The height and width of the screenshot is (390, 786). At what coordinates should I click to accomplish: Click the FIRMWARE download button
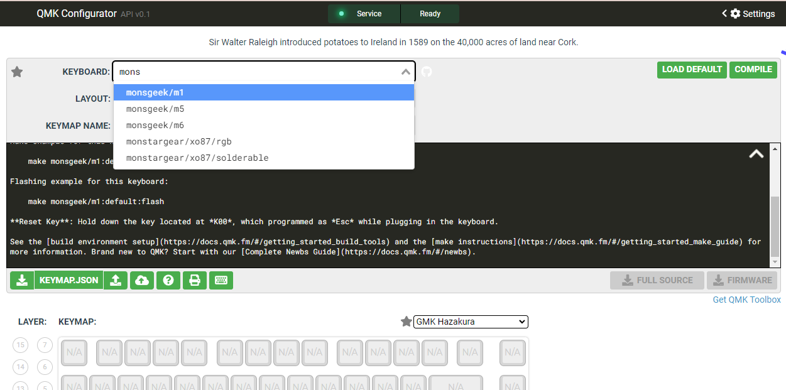coord(742,280)
